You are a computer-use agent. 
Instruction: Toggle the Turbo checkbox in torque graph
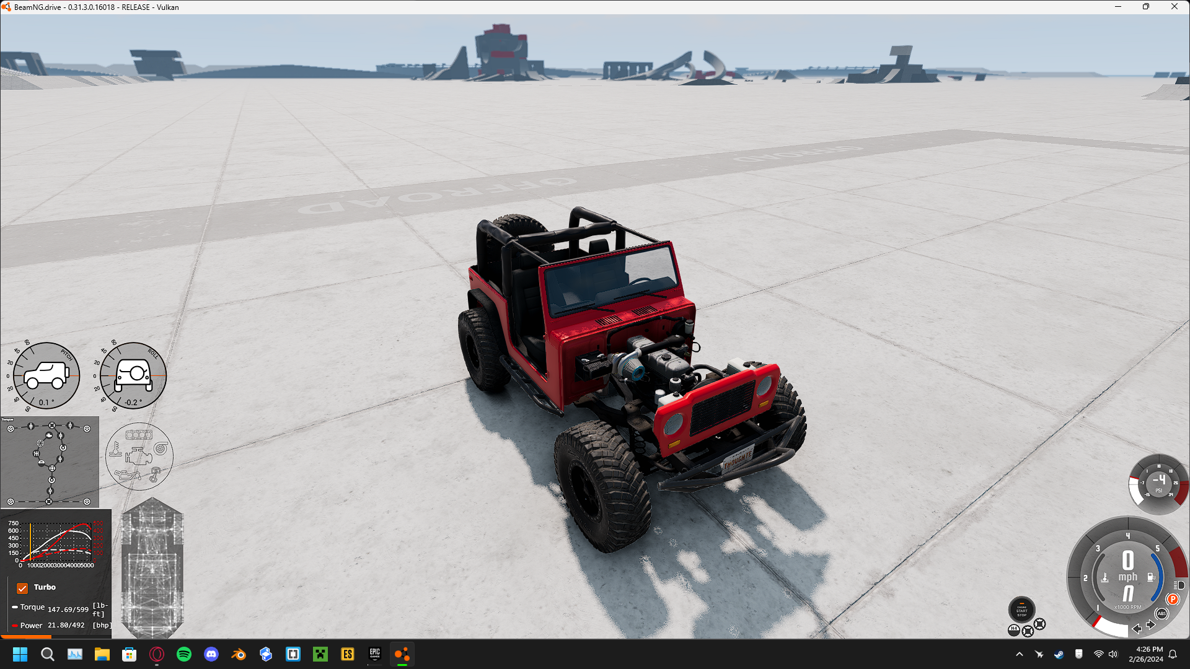click(x=22, y=588)
